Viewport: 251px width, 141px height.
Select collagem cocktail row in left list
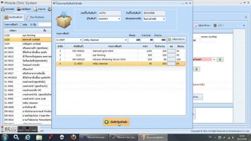click(x=28, y=44)
